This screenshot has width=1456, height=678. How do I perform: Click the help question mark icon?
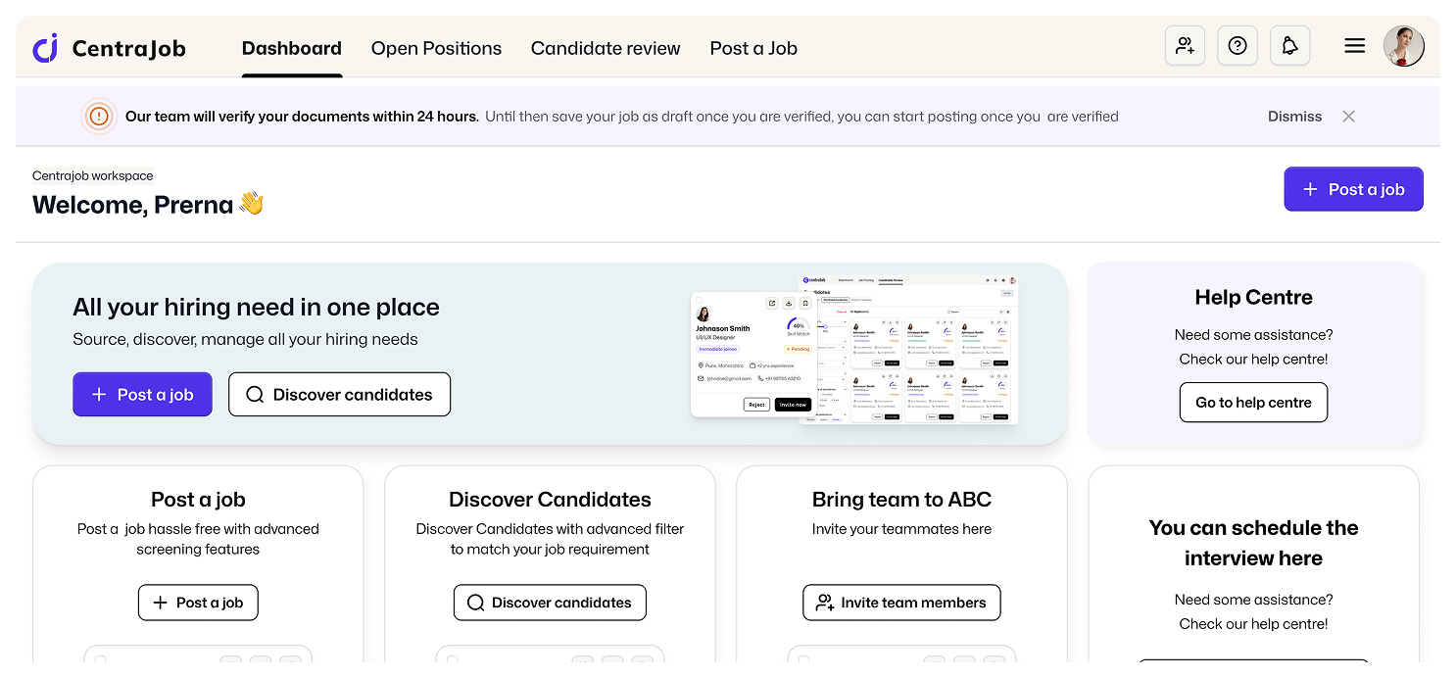point(1238,46)
